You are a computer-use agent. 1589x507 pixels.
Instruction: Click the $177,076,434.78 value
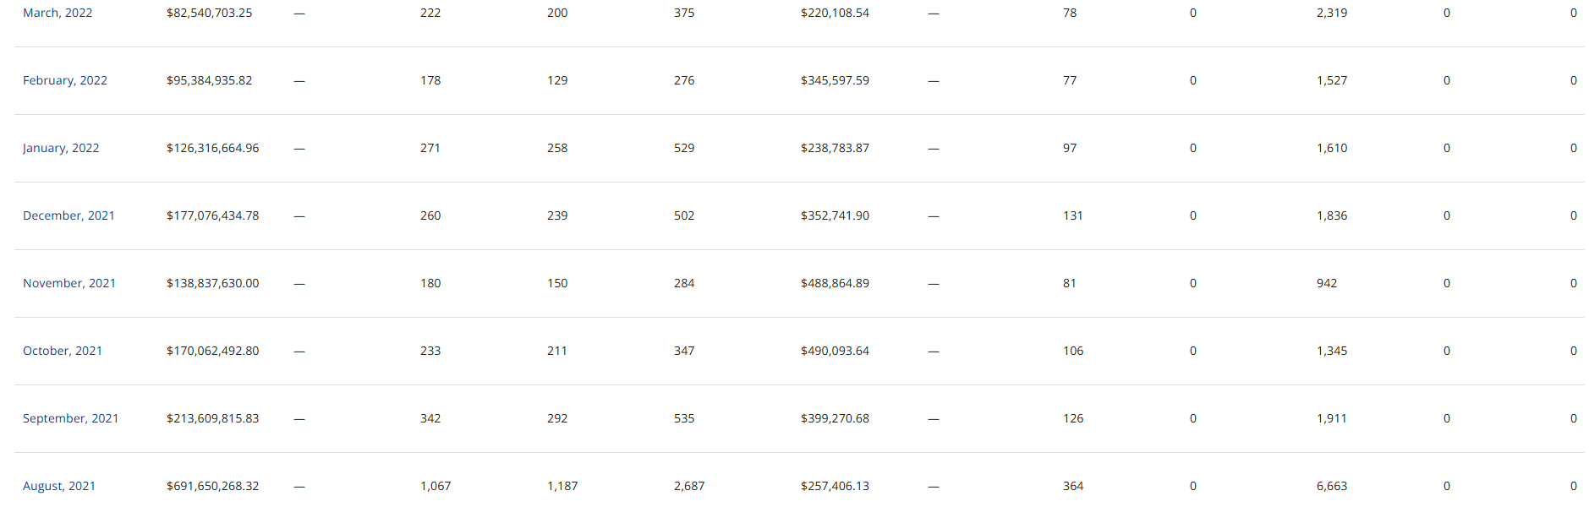pyautogui.click(x=213, y=215)
